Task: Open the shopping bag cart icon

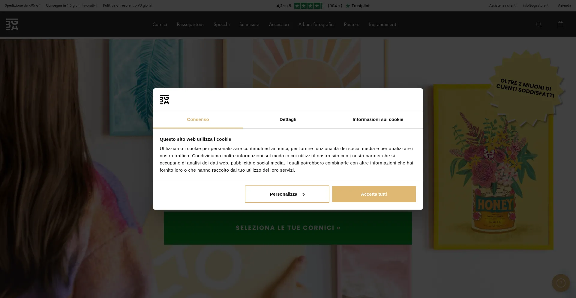Action: pos(560,24)
